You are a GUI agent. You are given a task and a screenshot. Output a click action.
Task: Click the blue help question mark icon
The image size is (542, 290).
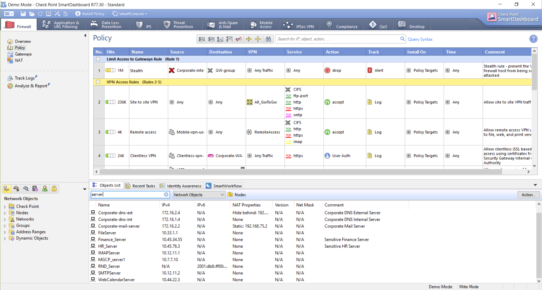point(533,39)
